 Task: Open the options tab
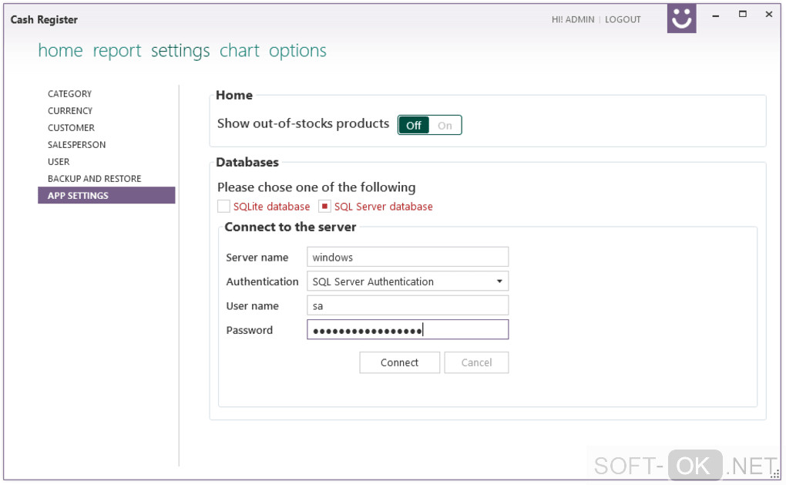[297, 51]
